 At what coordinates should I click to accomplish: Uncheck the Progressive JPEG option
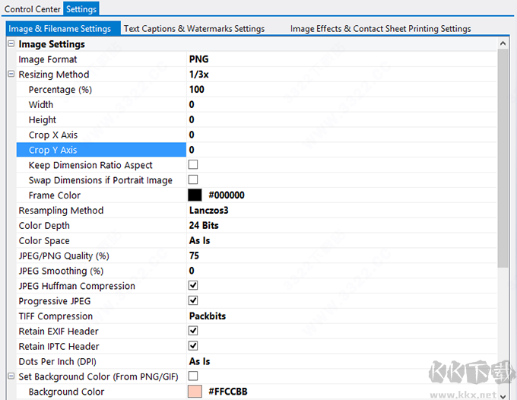193,301
